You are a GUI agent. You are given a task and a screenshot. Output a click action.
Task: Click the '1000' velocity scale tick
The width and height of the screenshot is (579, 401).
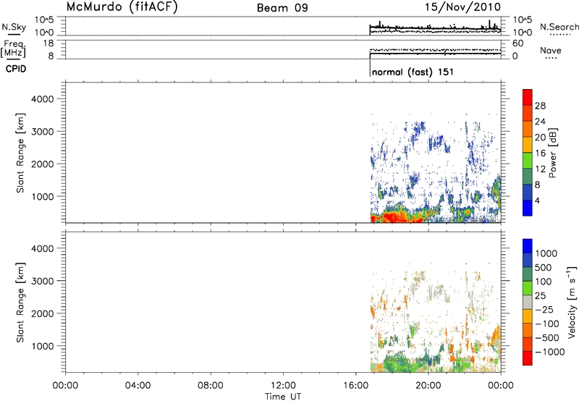pos(546,253)
